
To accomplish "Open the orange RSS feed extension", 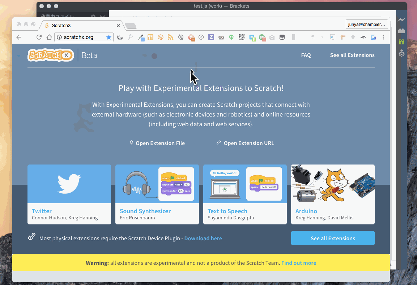I will (x=170, y=37).
